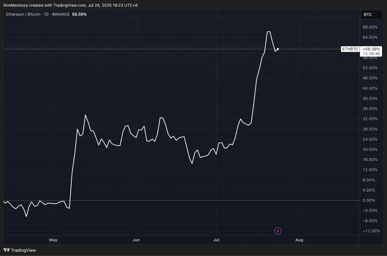This screenshot has width=387, height=256.
Task: Click the lightning bolt trade icon on the chart
Action: click(278, 231)
